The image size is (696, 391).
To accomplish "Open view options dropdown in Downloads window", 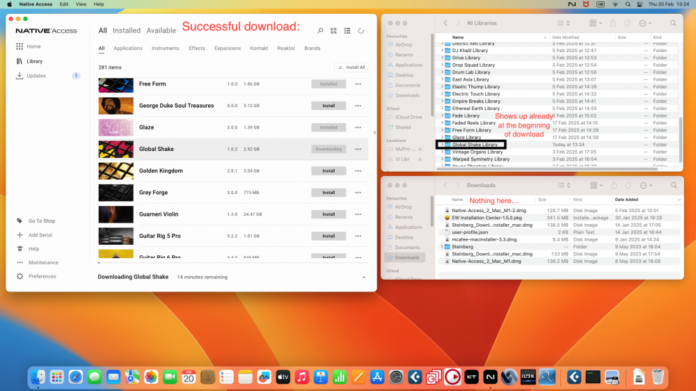I will [x=564, y=186].
